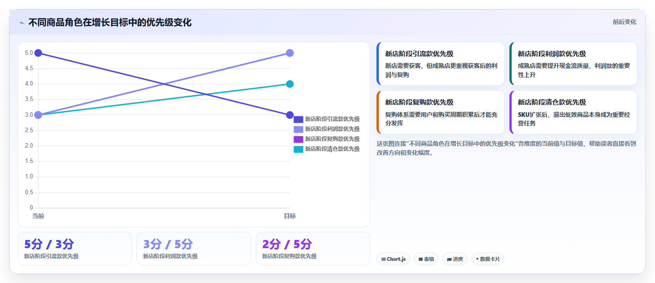Select the 进度 tag chip
Viewport: 655px width, 283px height.
pyautogui.click(x=455, y=259)
